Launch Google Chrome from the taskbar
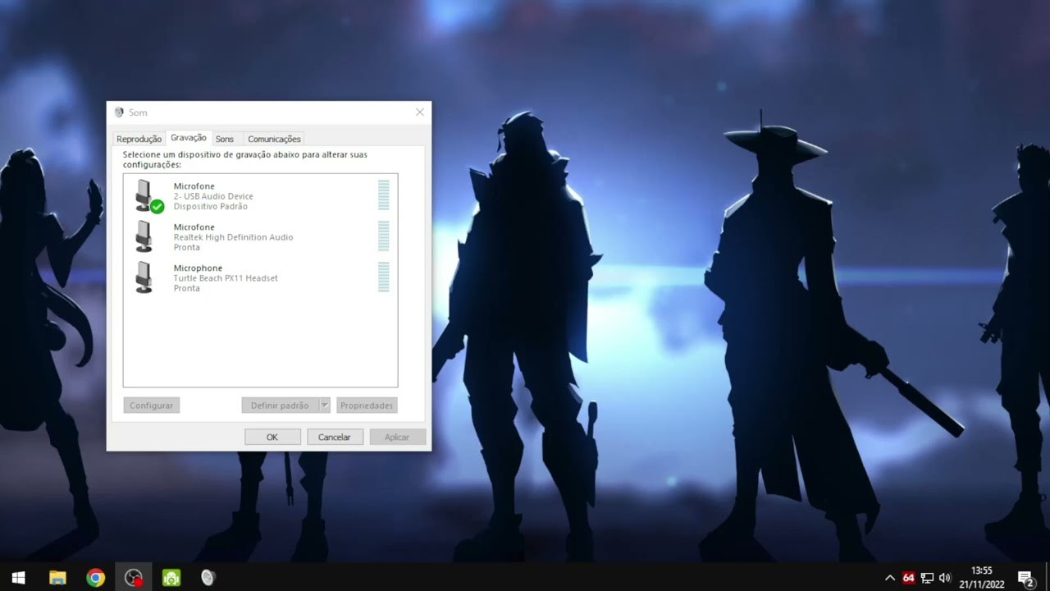This screenshot has width=1050, height=591. pyautogui.click(x=96, y=578)
